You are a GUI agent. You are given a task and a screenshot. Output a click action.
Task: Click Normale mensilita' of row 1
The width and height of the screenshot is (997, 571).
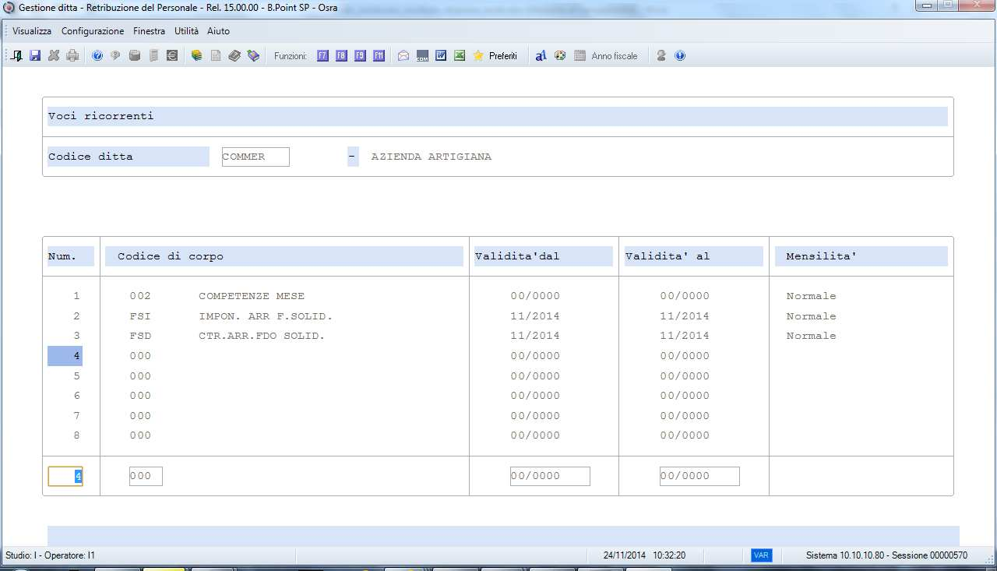[x=811, y=296]
